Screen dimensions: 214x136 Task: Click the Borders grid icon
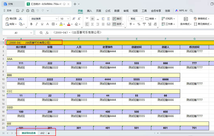point(53,24)
